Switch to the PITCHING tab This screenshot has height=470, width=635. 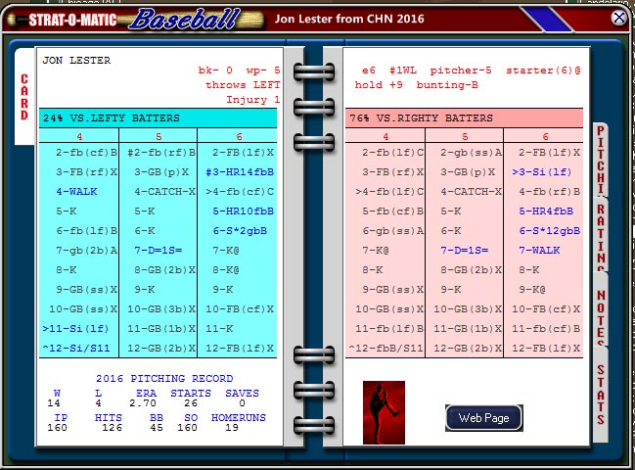coord(601,160)
